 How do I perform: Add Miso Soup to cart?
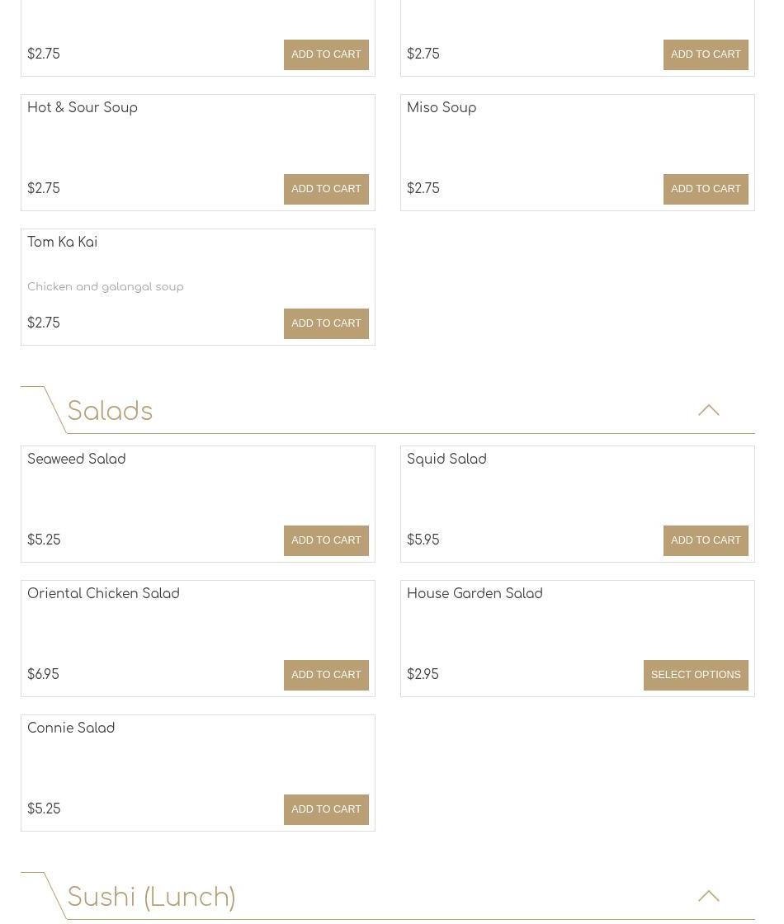click(706, 189)
